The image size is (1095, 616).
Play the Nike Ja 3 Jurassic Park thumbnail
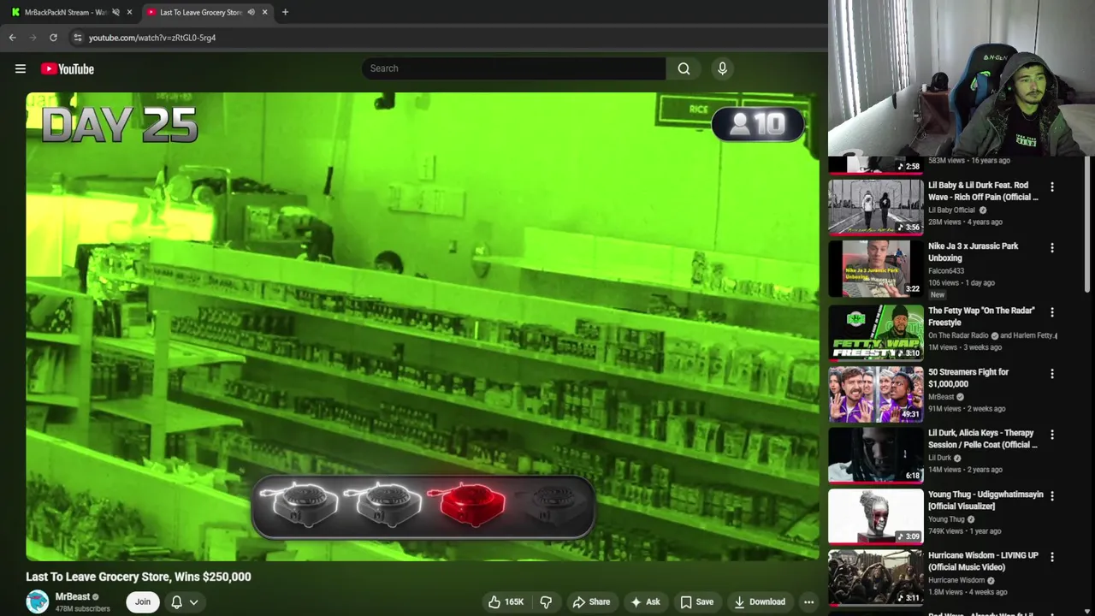point(876,268)
